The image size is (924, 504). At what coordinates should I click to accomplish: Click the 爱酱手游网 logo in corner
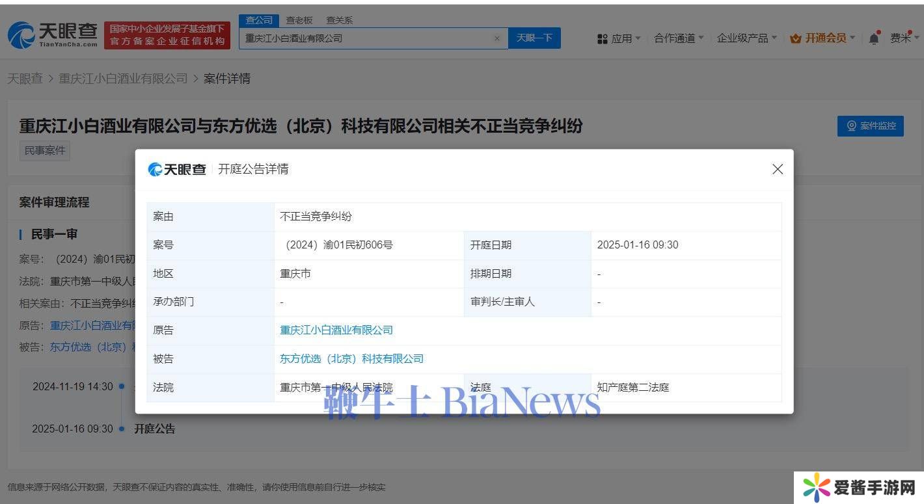click(x=859, y=488)
